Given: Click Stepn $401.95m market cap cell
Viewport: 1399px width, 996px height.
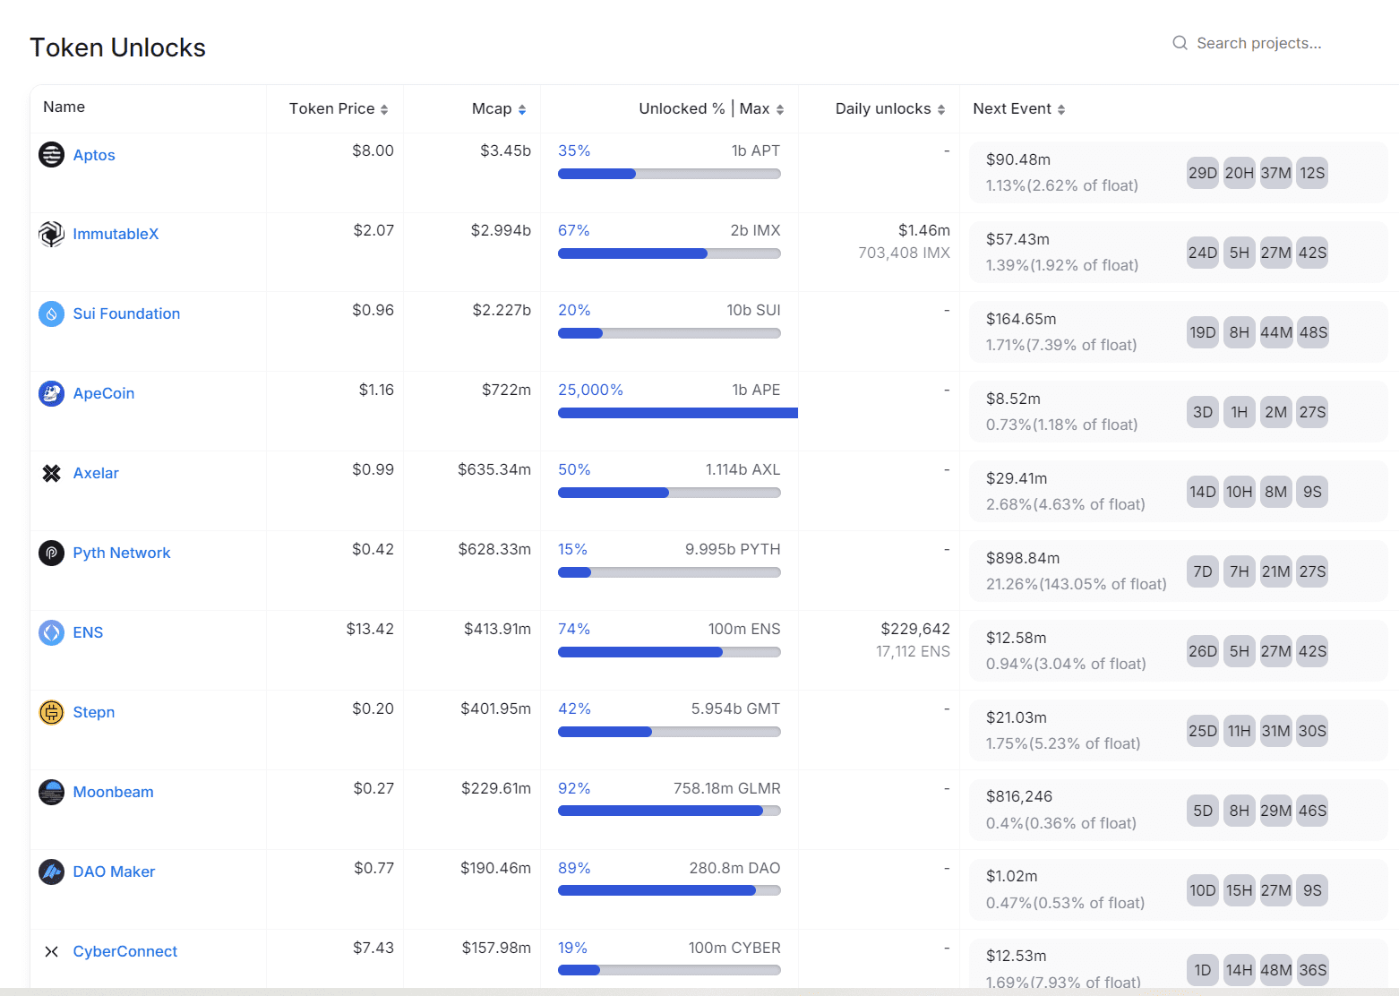Looking at the screenshot, I should coord(496,708).
